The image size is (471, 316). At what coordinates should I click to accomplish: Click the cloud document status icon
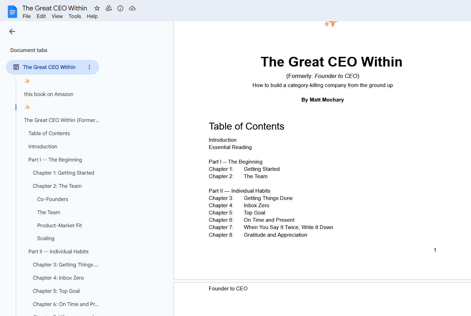click(x=132, y=8)
